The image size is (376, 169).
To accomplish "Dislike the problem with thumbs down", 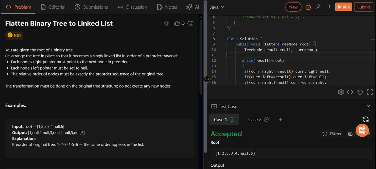I will tap(190, 23).
